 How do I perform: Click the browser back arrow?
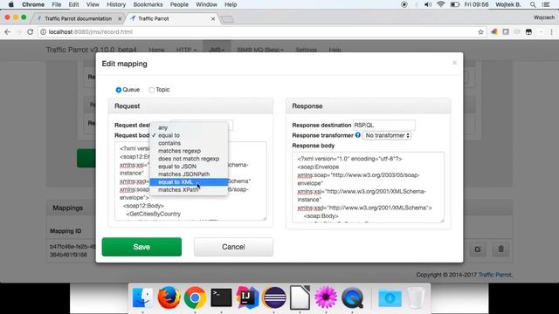tap(8, 31)
